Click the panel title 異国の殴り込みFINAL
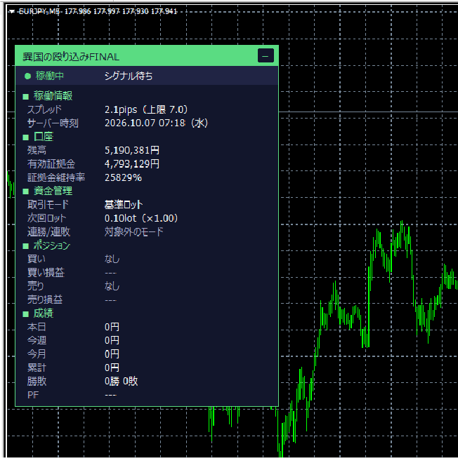Screen dimensions: 458x458 (x=71, y=57)
